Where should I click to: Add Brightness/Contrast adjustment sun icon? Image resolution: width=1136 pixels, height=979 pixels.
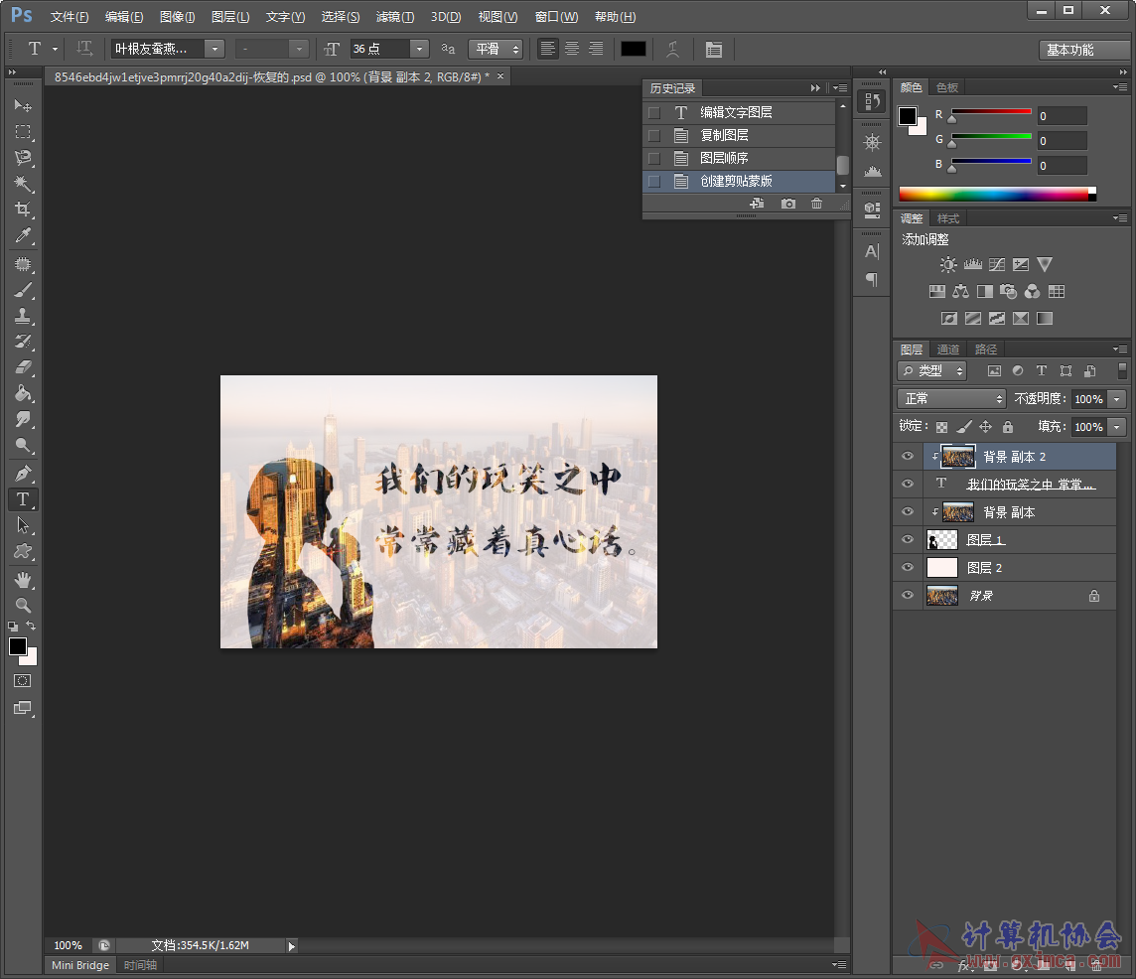click(x=948, y=264)
